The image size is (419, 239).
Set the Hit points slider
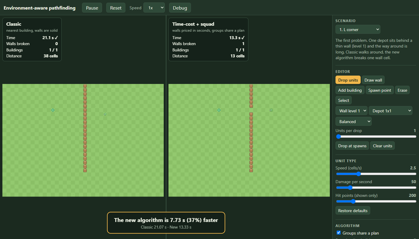point(376,201)
